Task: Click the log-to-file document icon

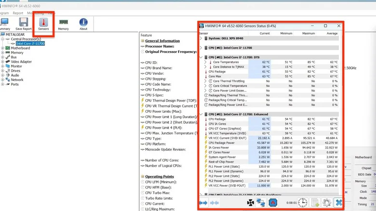Action: [x=315, y=203]
